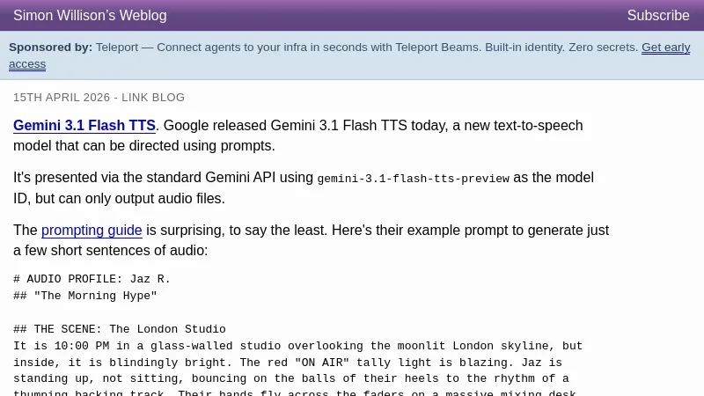Click the LINK BLOG label

(153, 98)
